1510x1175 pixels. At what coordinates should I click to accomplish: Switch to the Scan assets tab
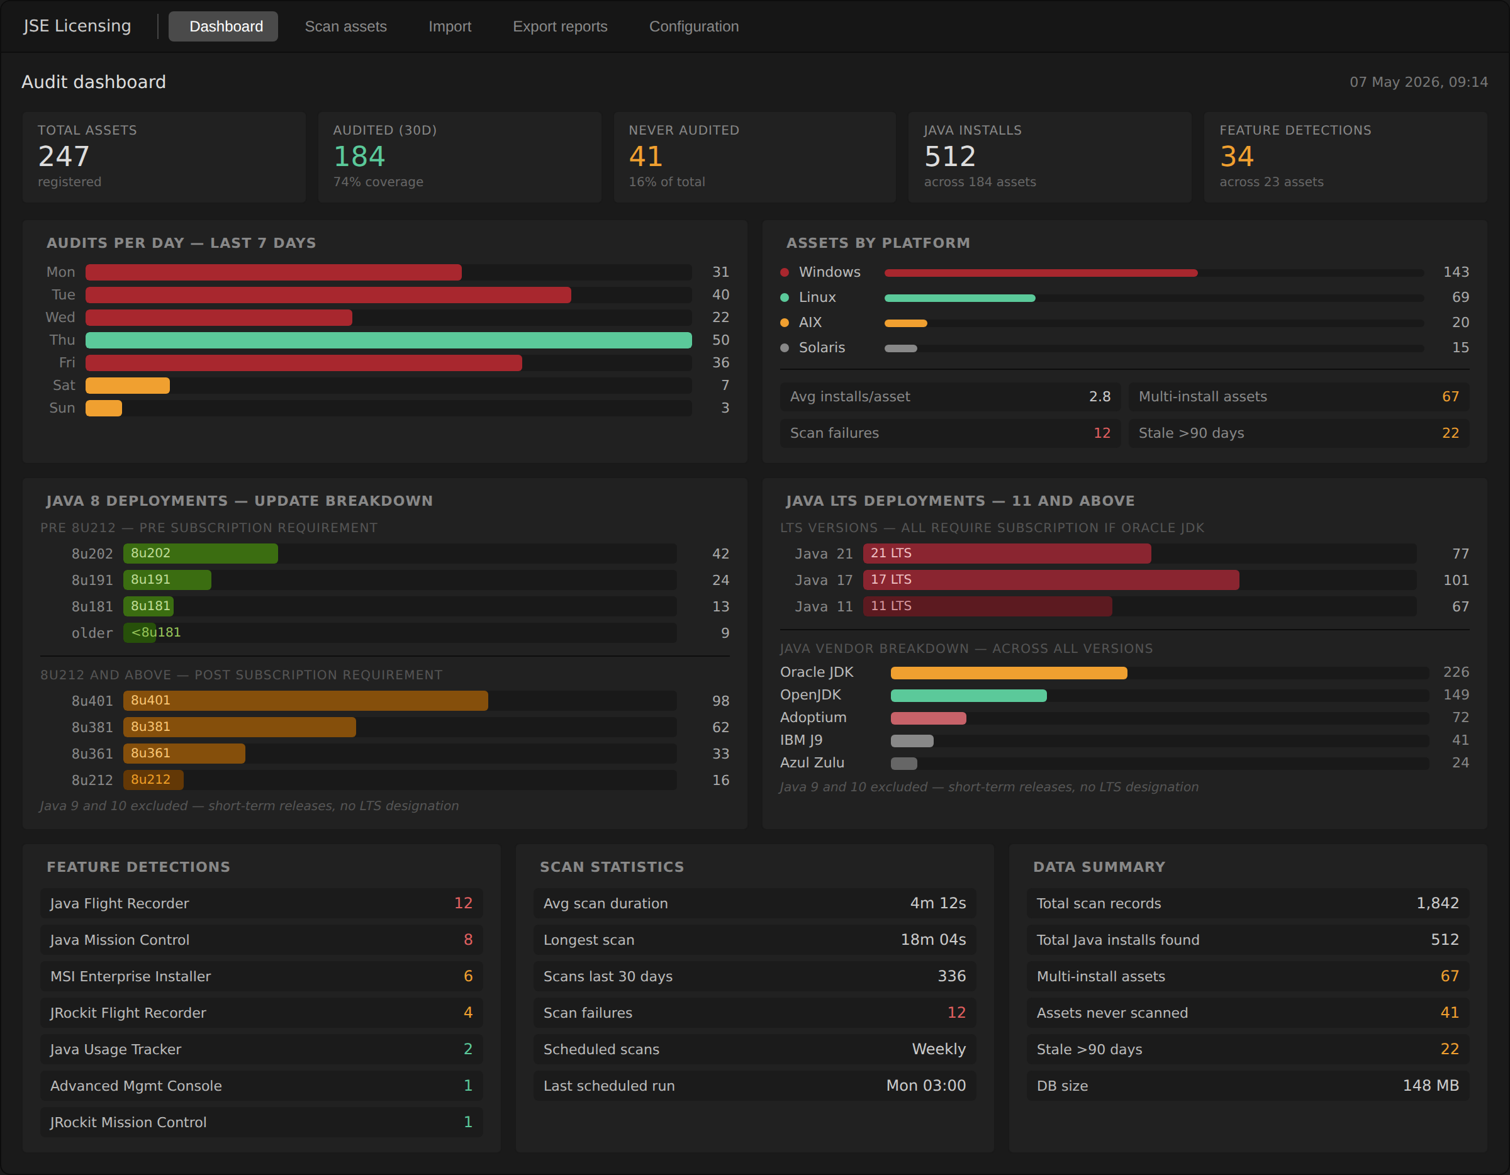tap(345, 26)
